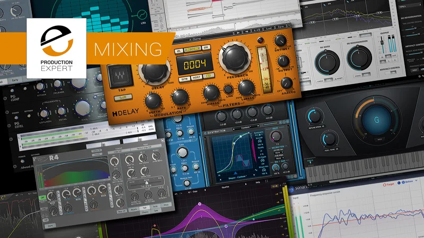Image resolution: width=424 pixels, height=238 pixels.
Task: Toggle the PingPong button on H-Delay
Action: click(192, 49)
